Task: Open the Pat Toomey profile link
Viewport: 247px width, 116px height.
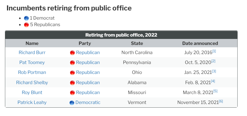Action: [x=32, y=62]
